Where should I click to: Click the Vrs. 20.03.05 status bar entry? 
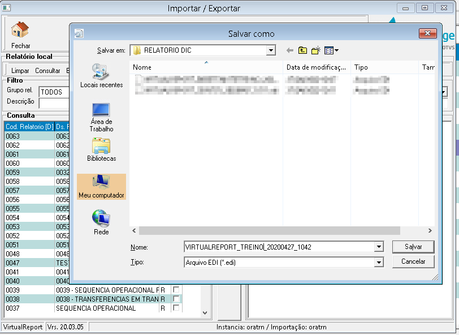tap(66, 327)
